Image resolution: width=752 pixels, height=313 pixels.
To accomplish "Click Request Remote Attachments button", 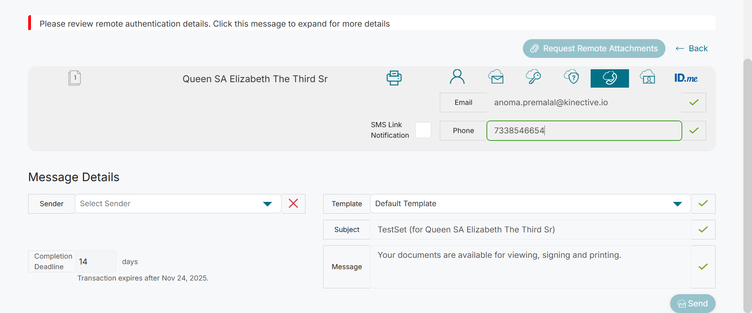I will coord(594,49).
